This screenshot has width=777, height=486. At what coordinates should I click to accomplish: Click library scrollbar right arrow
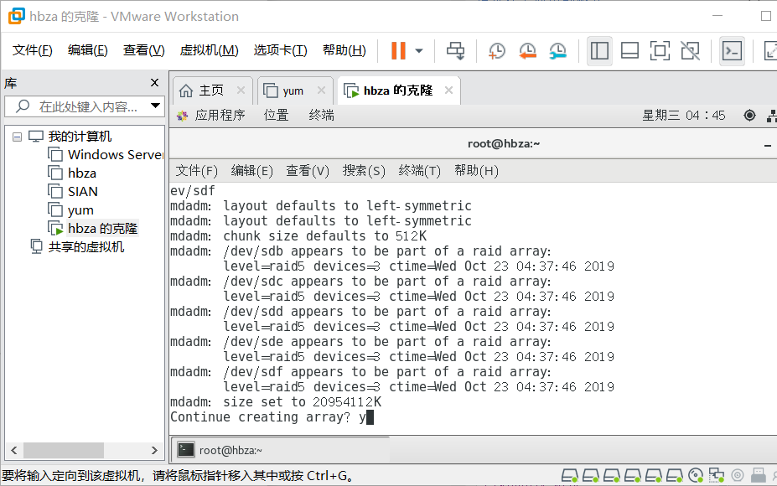point(154,450)
